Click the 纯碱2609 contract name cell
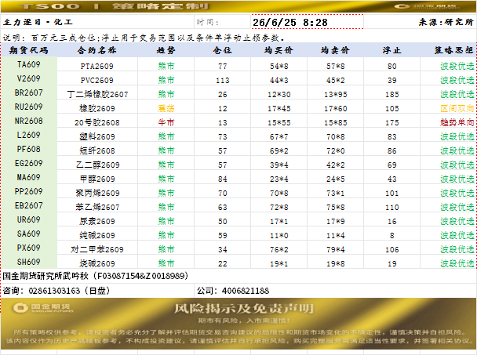Screen dimensions: 477x355 click(x=97, y=235)
